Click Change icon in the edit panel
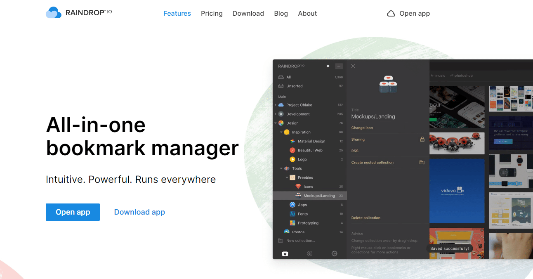533x279 pixels. [362, 128]
